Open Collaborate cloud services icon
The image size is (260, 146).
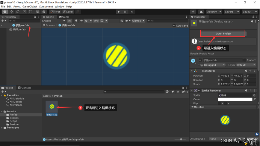201,12
